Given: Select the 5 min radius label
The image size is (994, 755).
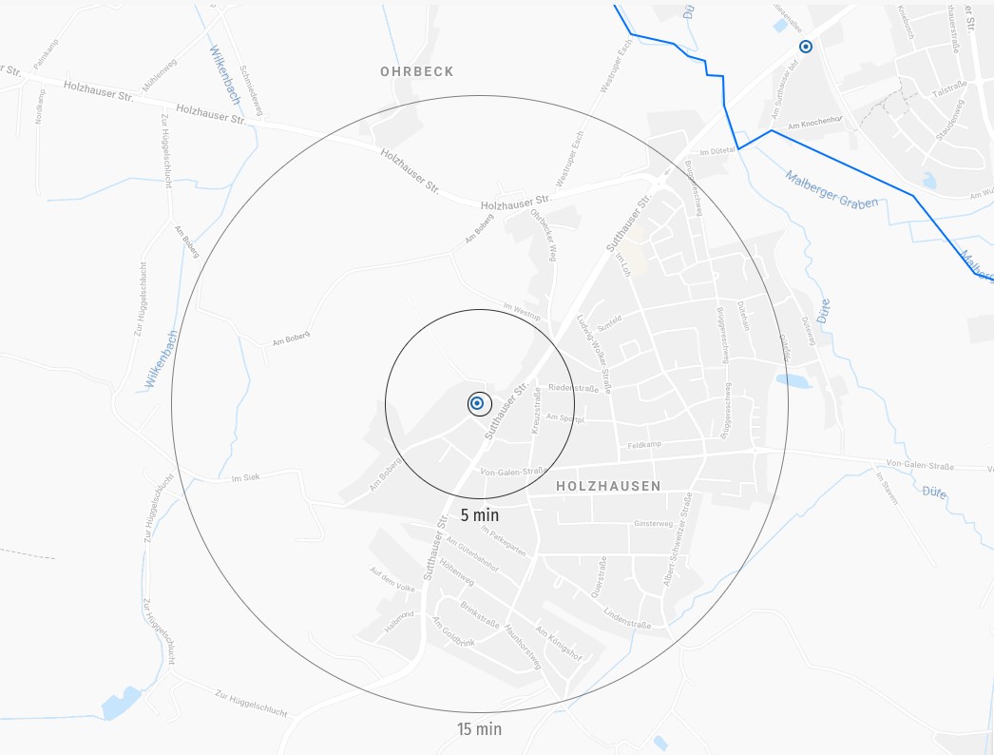Looking at the screenshot, I should coord(479,515).
